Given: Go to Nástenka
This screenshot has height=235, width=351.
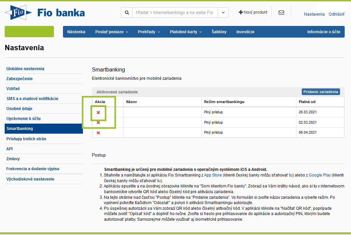Looking at the screenshot, I should point(76,32).
